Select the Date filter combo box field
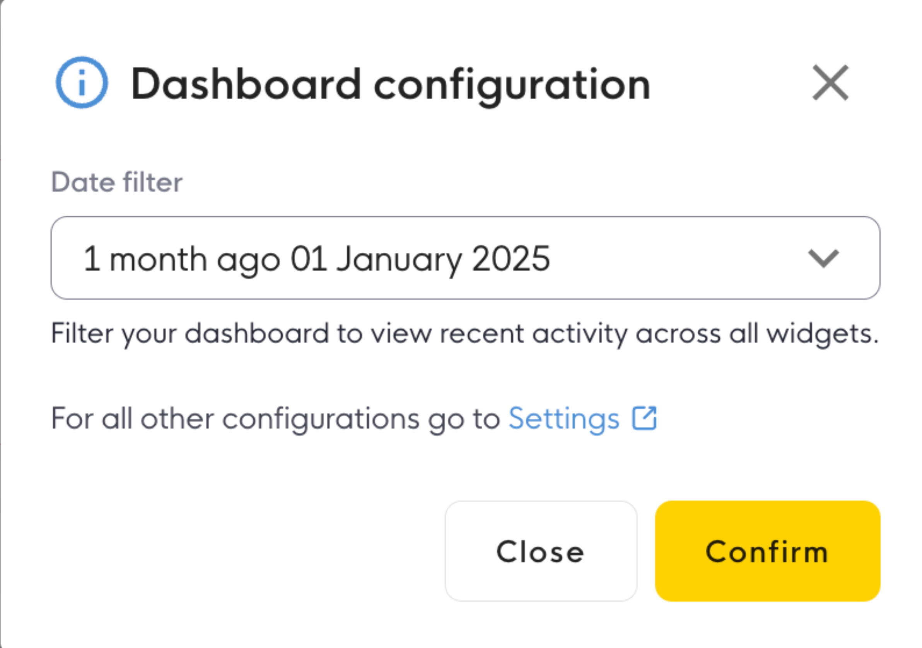This screenshot has width=922, height=648. coord(465,258)
